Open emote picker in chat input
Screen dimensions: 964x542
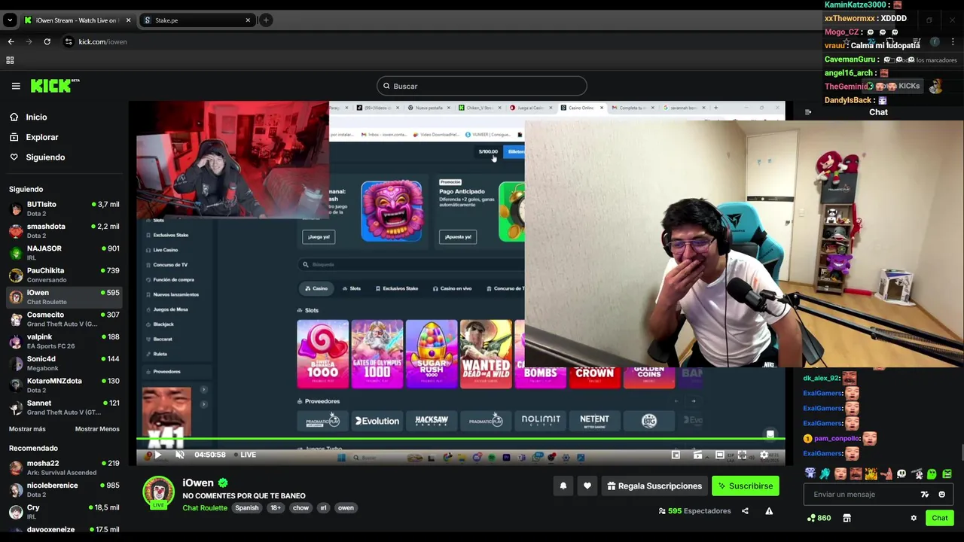pos(941,495)
